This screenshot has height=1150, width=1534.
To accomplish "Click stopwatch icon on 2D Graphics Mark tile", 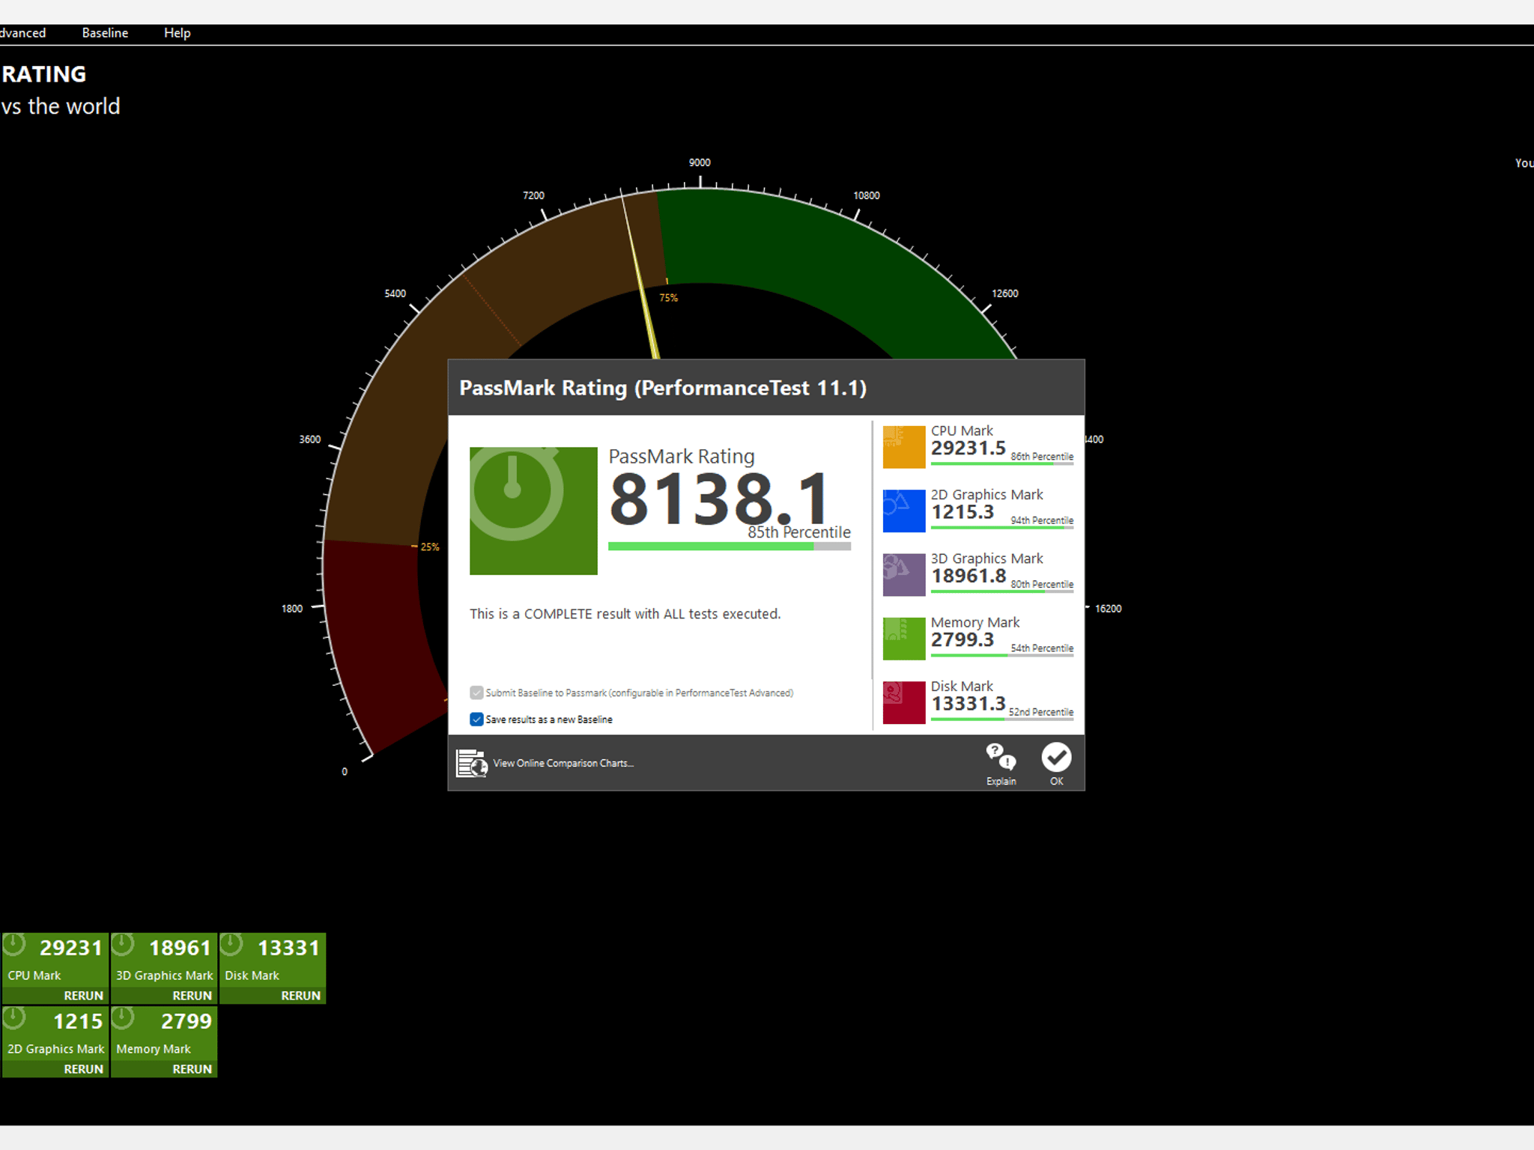I will (14, 1018).
